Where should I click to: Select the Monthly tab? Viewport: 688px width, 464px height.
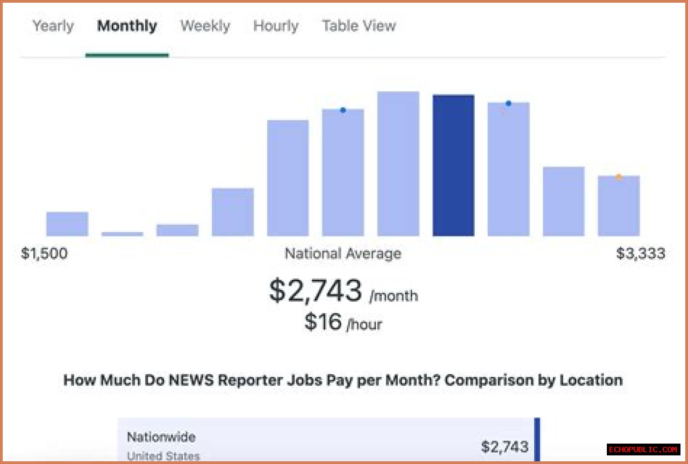click(127, 26)
